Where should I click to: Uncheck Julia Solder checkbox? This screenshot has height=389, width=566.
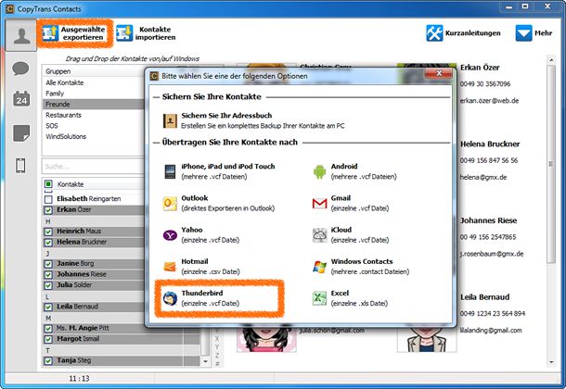pos(48,285)
